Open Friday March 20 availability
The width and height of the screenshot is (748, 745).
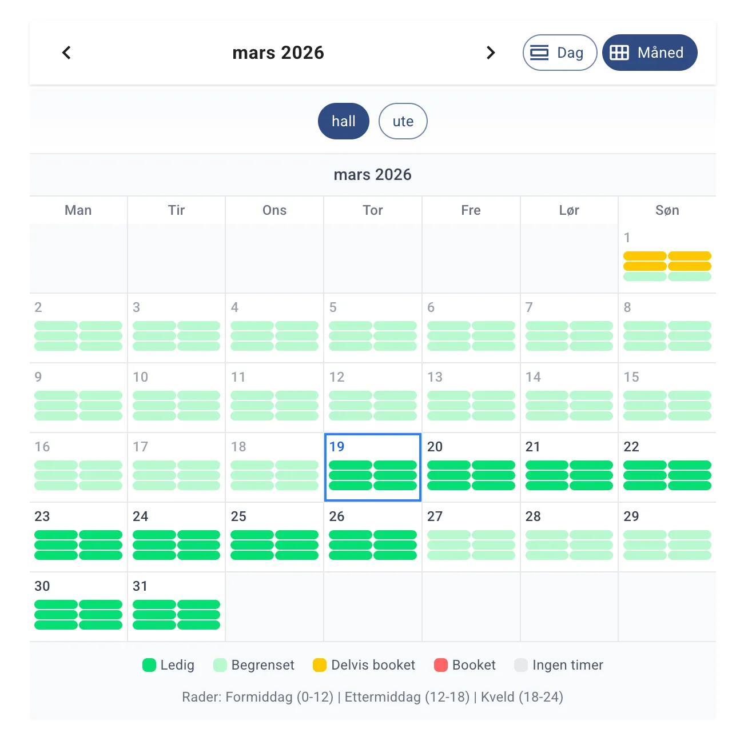[471, 467]
